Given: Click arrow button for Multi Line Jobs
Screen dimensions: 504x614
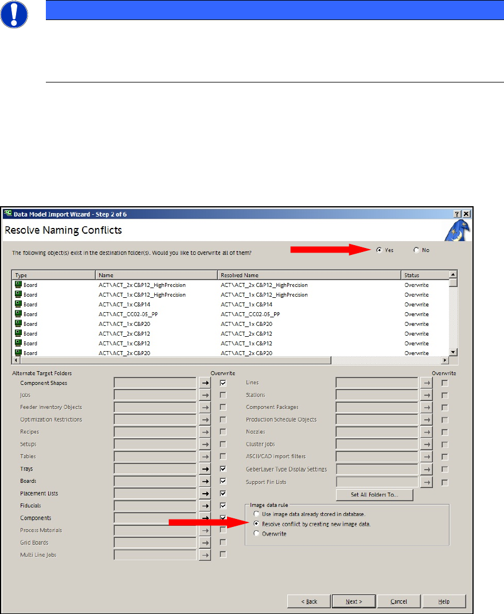Looking at the screenshot, I should pos(205,555).
